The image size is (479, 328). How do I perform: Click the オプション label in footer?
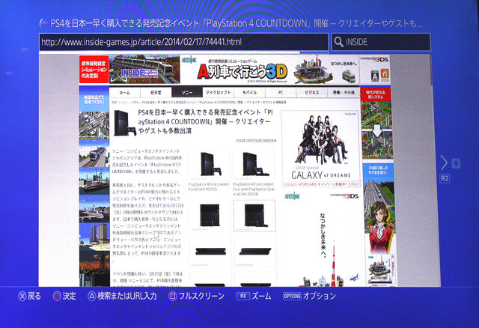coord(320,296)
